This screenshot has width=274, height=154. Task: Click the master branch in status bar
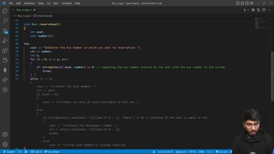point(9,152)
